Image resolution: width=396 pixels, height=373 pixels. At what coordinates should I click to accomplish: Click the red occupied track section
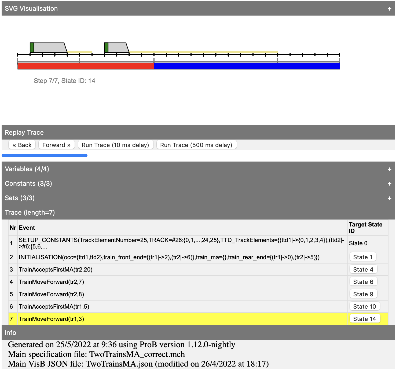pos(86,66)
